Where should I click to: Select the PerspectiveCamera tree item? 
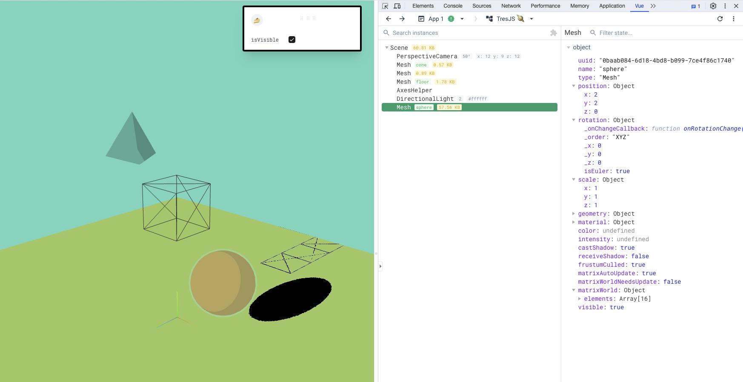427,56
